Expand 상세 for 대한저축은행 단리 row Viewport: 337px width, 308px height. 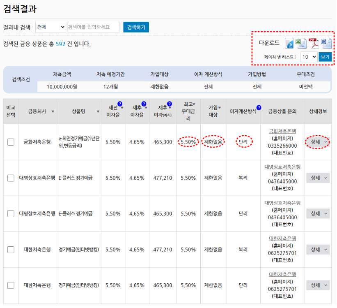click(x=318, y=285)
